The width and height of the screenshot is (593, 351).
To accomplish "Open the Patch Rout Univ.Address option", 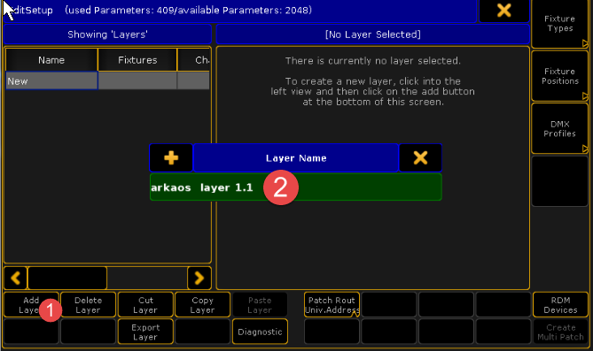I will click(x=332, y=305).
